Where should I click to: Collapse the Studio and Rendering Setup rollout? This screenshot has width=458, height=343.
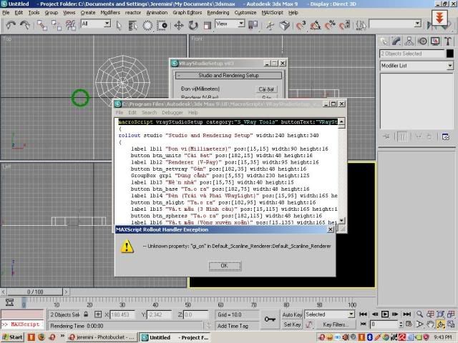[228, 75]
